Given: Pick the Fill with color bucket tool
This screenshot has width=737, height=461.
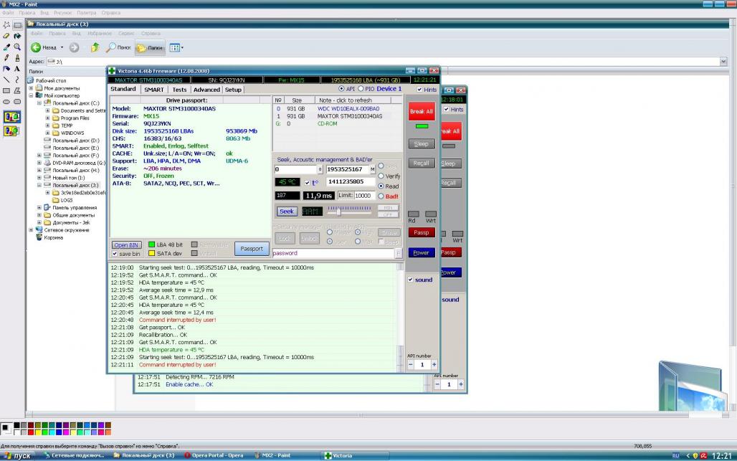Looking at the screenshot, I should (17, 36).
